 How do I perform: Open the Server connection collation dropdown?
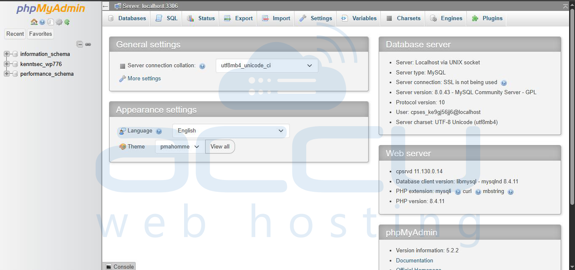tap(267, 66)
